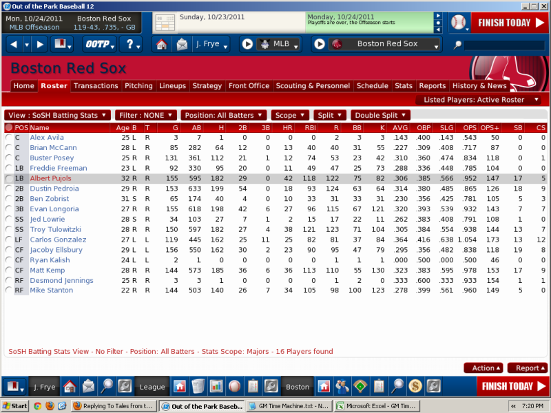Open manager home icon next to J. Frye in bottom bar

click(x=70, y=387)
